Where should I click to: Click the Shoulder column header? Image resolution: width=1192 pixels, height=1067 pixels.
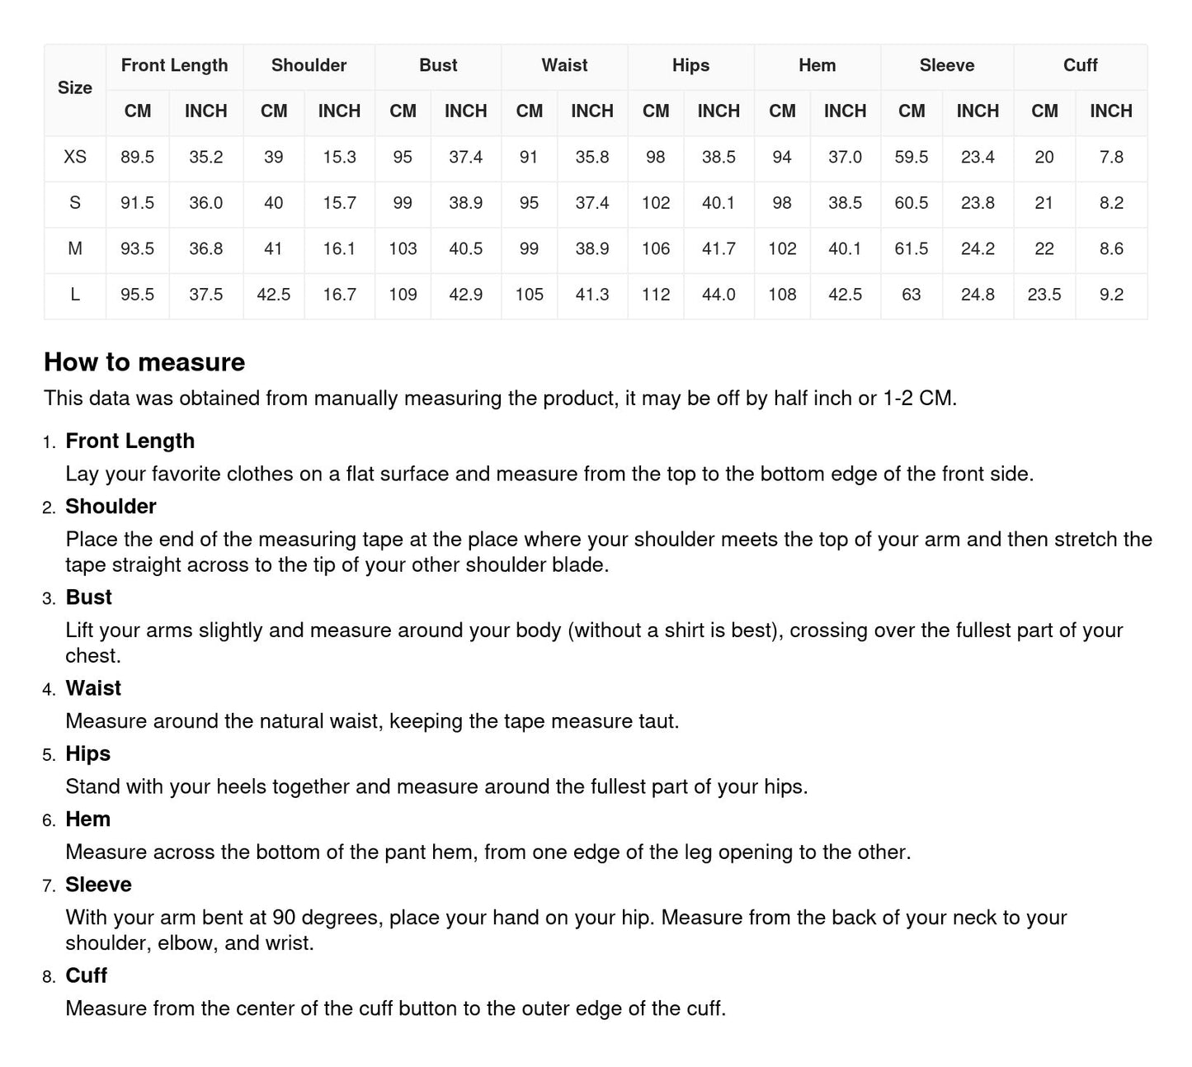(309, 65)
